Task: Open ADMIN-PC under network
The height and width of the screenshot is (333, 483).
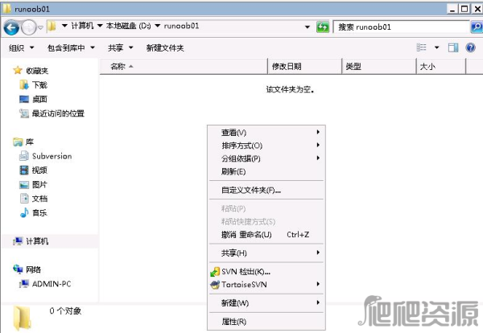Action: (52, 284)
